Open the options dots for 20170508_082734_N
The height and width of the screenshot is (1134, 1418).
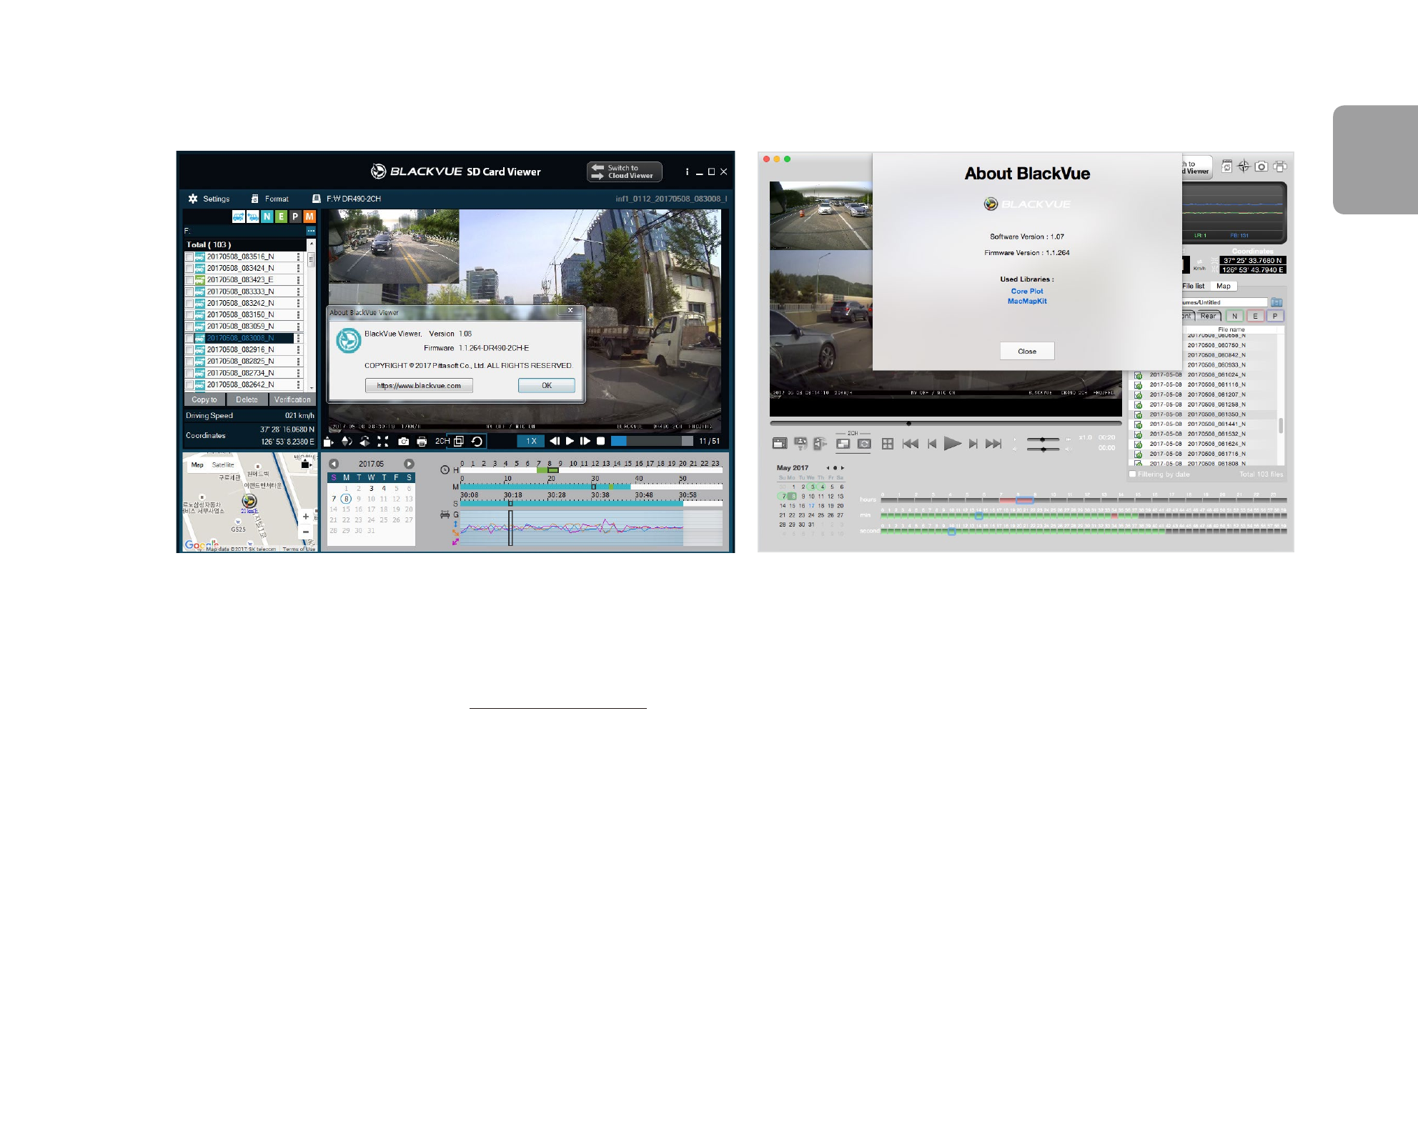click(299, 373)
